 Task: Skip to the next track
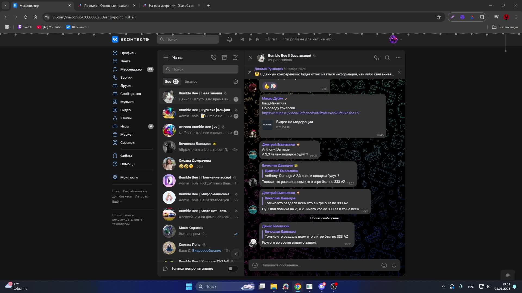[x=257, y=39]
